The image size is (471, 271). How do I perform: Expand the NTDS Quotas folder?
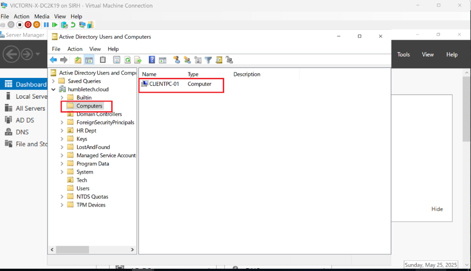coord(62,197)
